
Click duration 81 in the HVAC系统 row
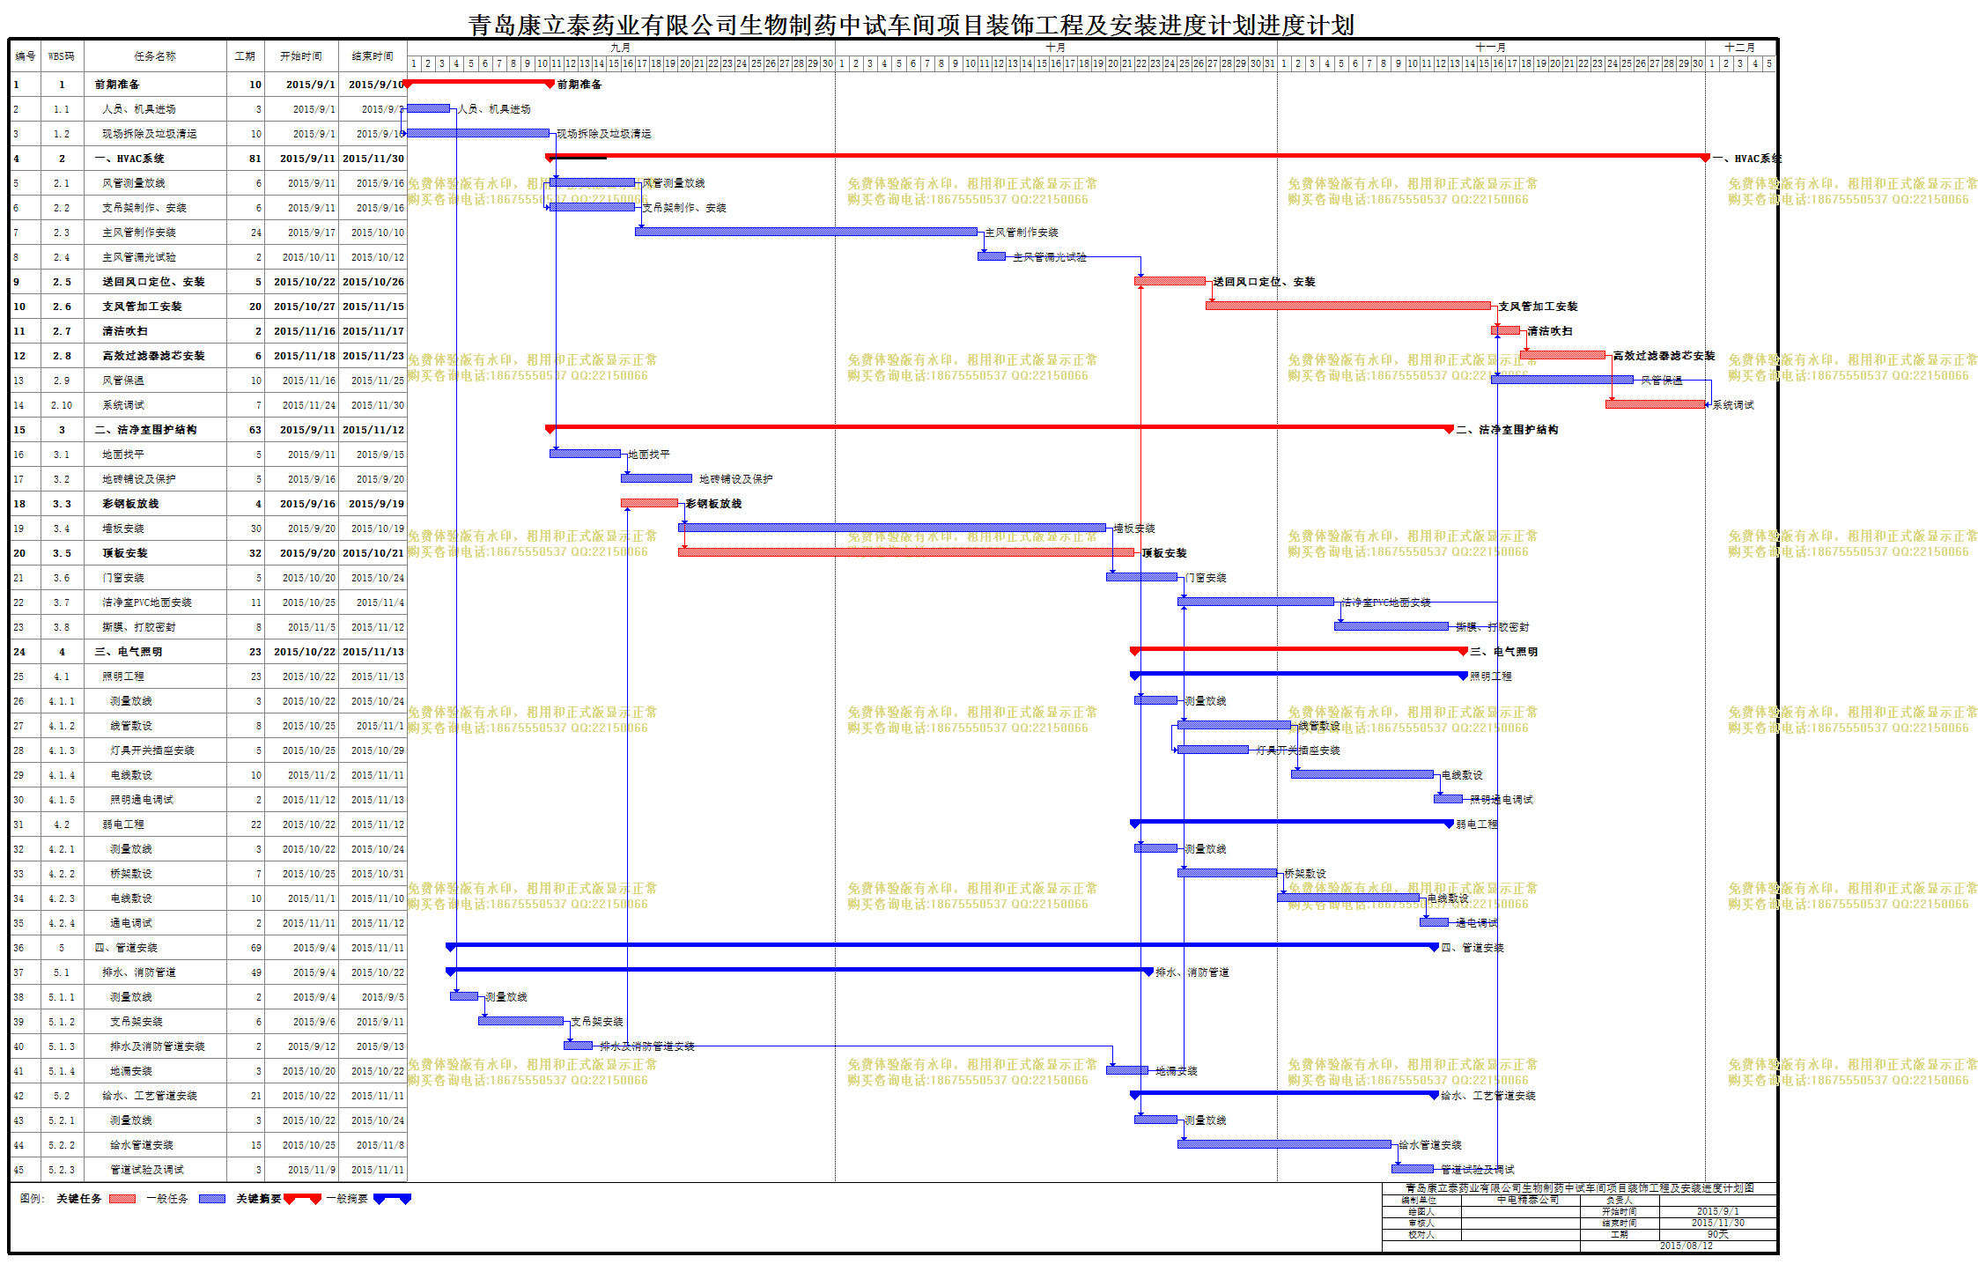coord(255,159)
